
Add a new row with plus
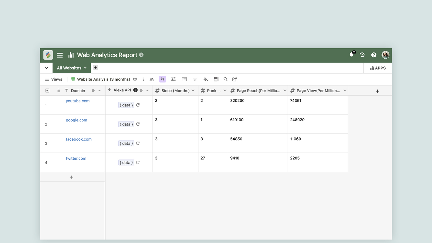(72, 177)
